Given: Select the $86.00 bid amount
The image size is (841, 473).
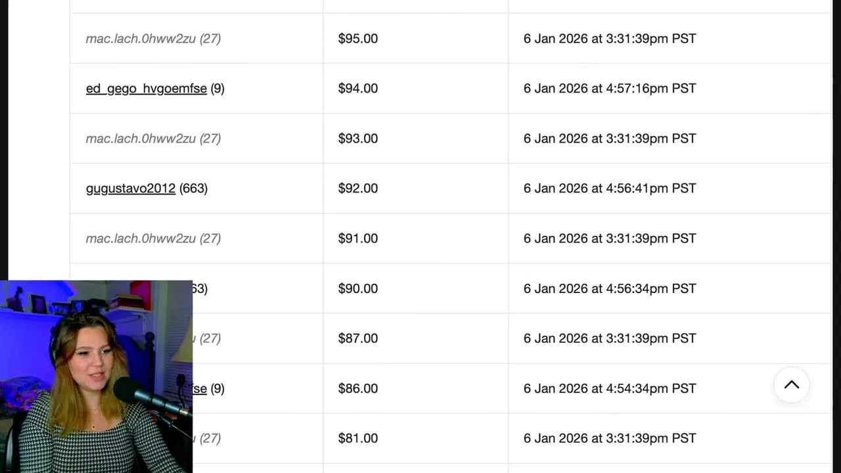Looking at the screenshot, I should [357, 388].
